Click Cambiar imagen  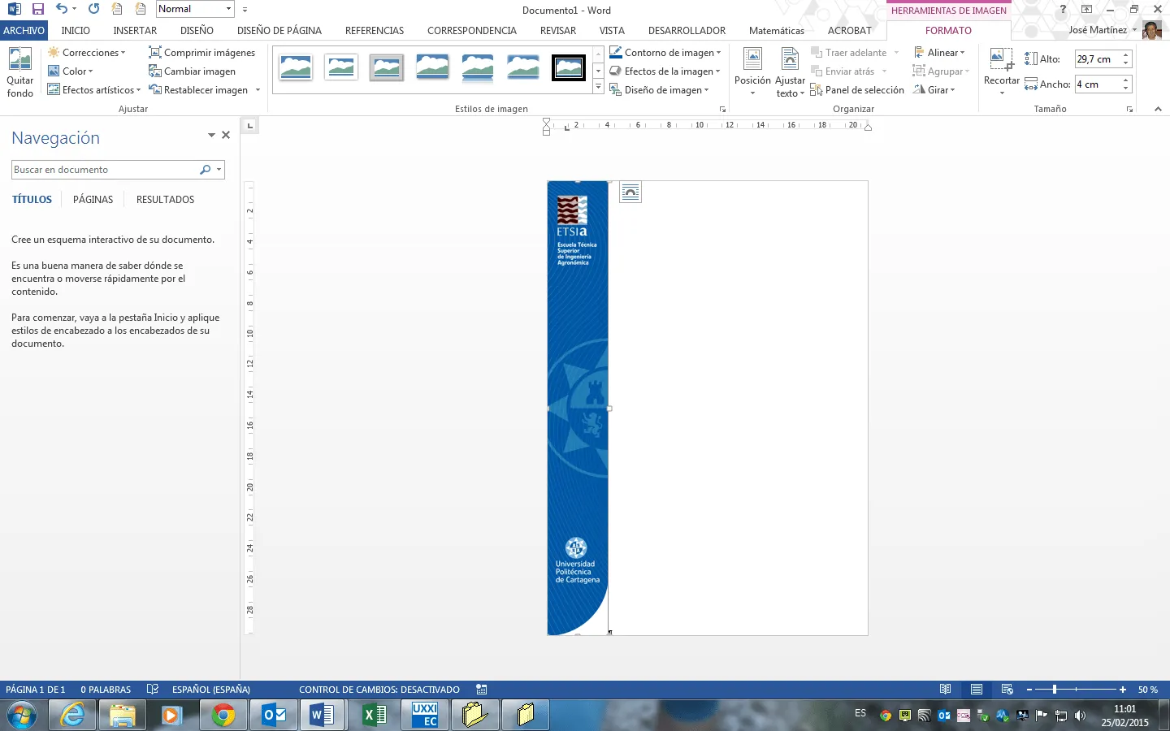(192, 71)
